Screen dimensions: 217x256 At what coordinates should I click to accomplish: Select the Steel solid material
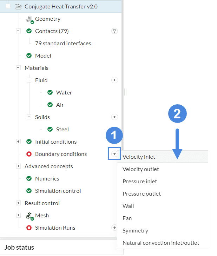[x=63, y=130]
